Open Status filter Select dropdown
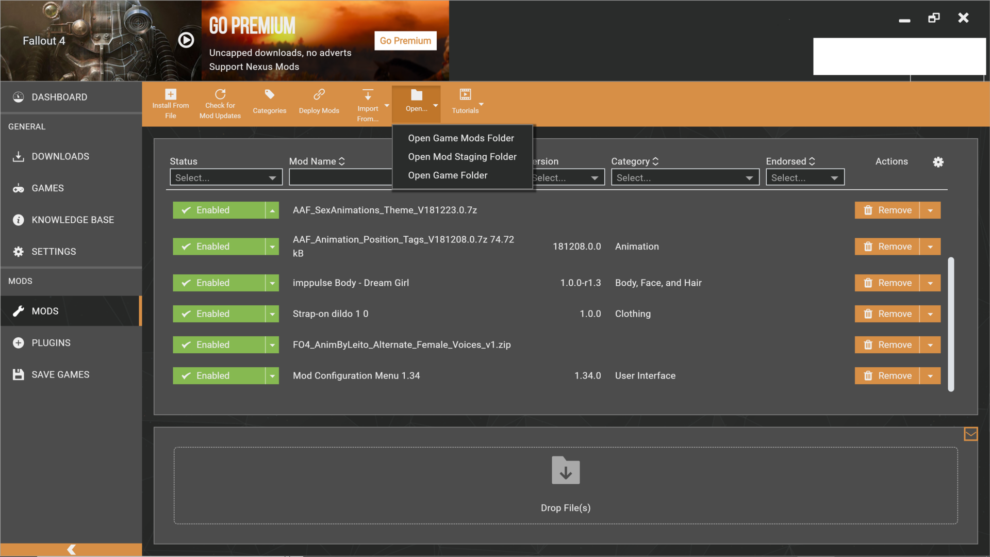 pyautogui.click(x=226, y=177)
